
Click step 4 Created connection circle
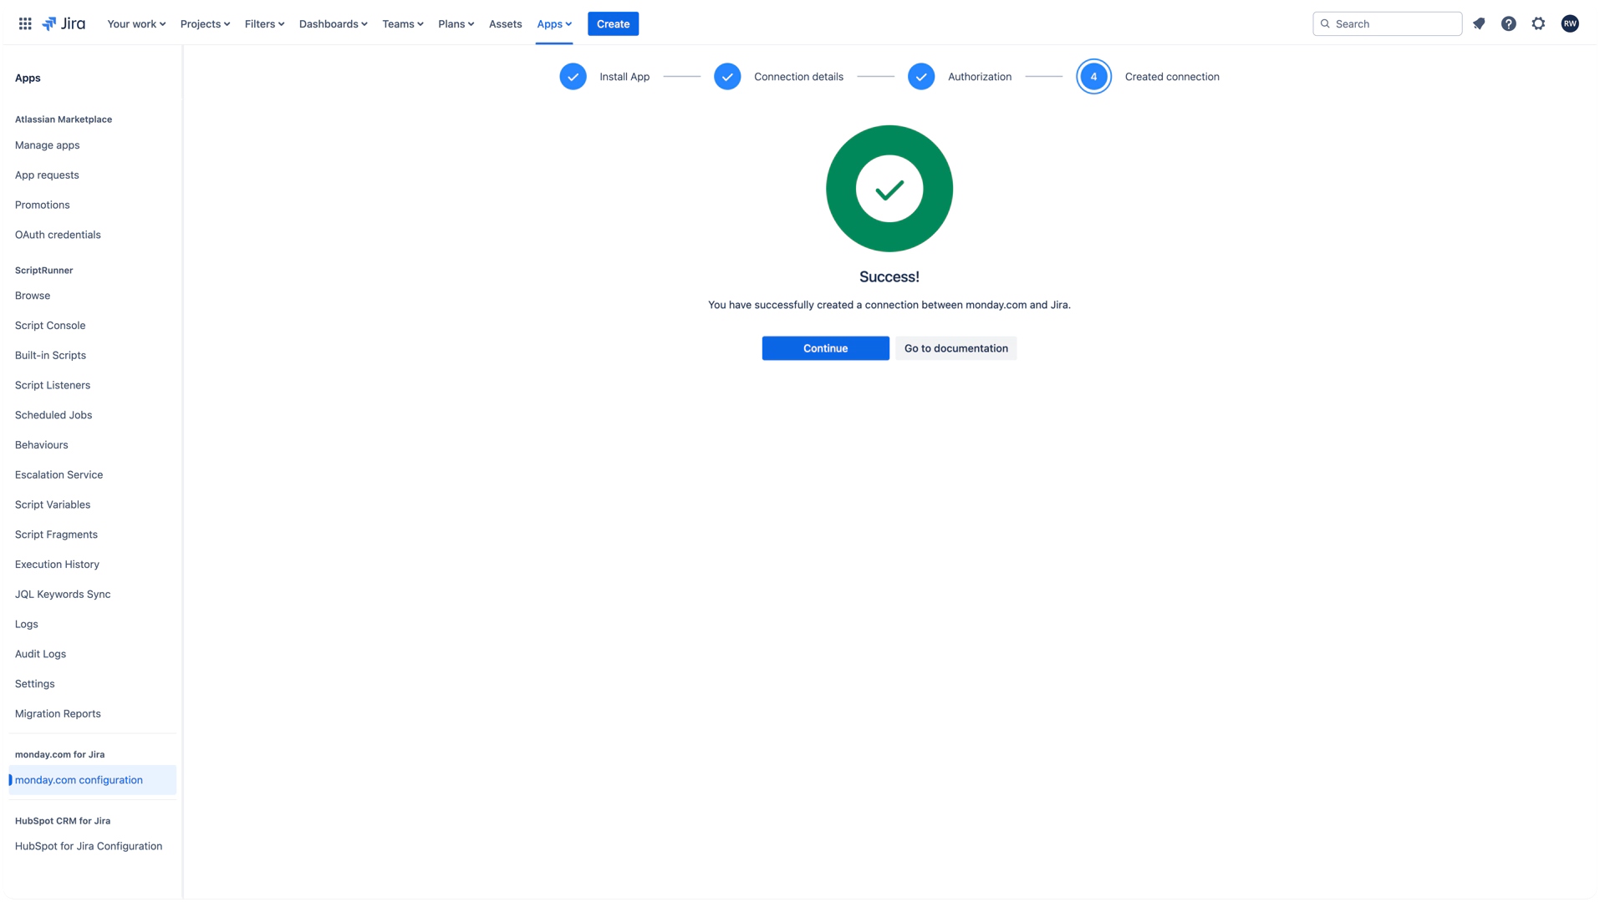(1093, 77)
